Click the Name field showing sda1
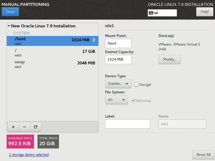This screenshot has width=215, height=161. tap(182, 124)
